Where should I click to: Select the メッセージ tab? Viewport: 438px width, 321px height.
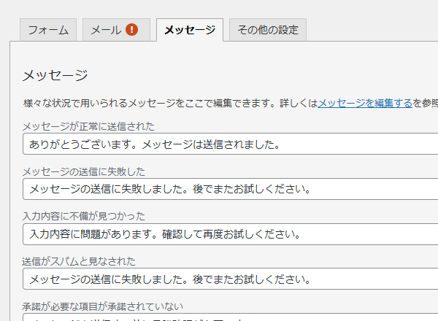click(189, 30)
